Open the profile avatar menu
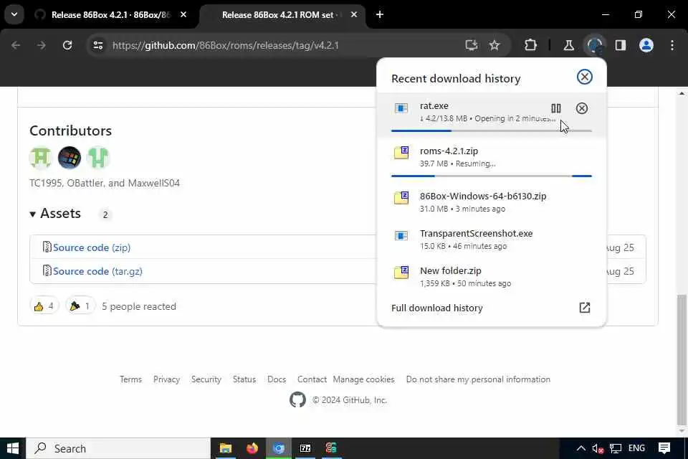688x459 pixels. [646, 45]
